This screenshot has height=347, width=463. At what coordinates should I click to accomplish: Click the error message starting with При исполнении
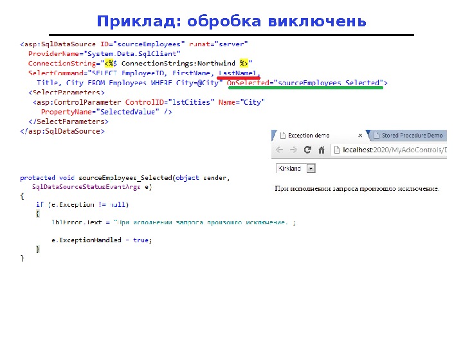[x=357, y=188]
